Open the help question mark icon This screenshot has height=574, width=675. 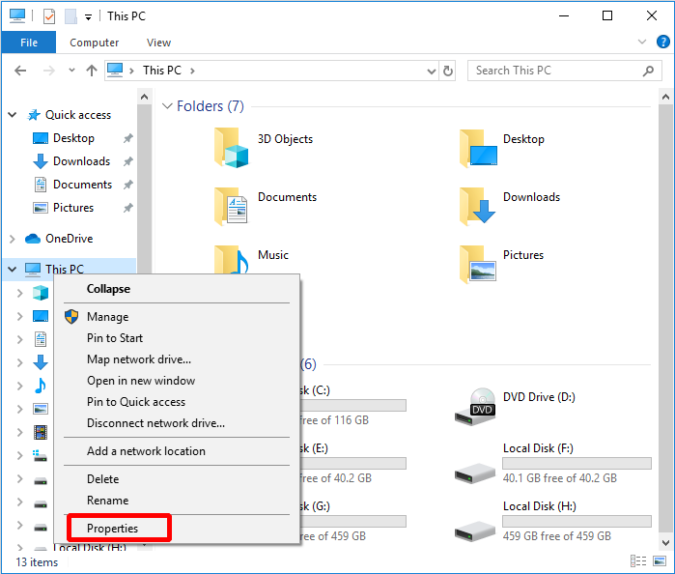coord(662,43)
